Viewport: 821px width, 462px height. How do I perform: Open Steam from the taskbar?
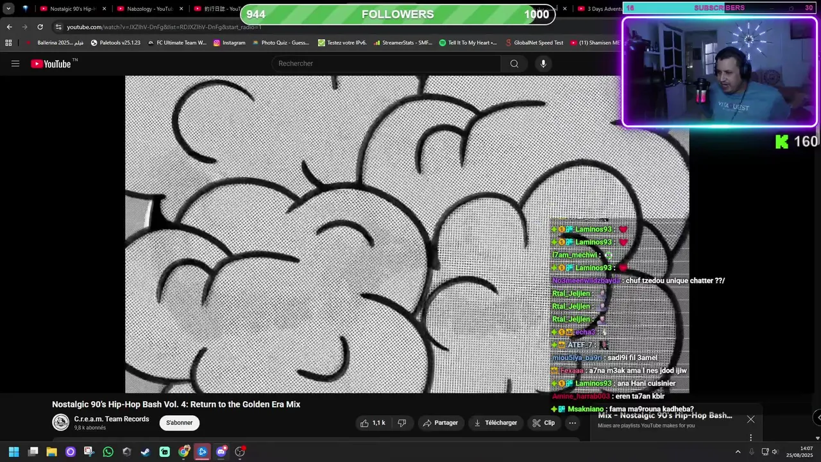[x=146, y=452]
